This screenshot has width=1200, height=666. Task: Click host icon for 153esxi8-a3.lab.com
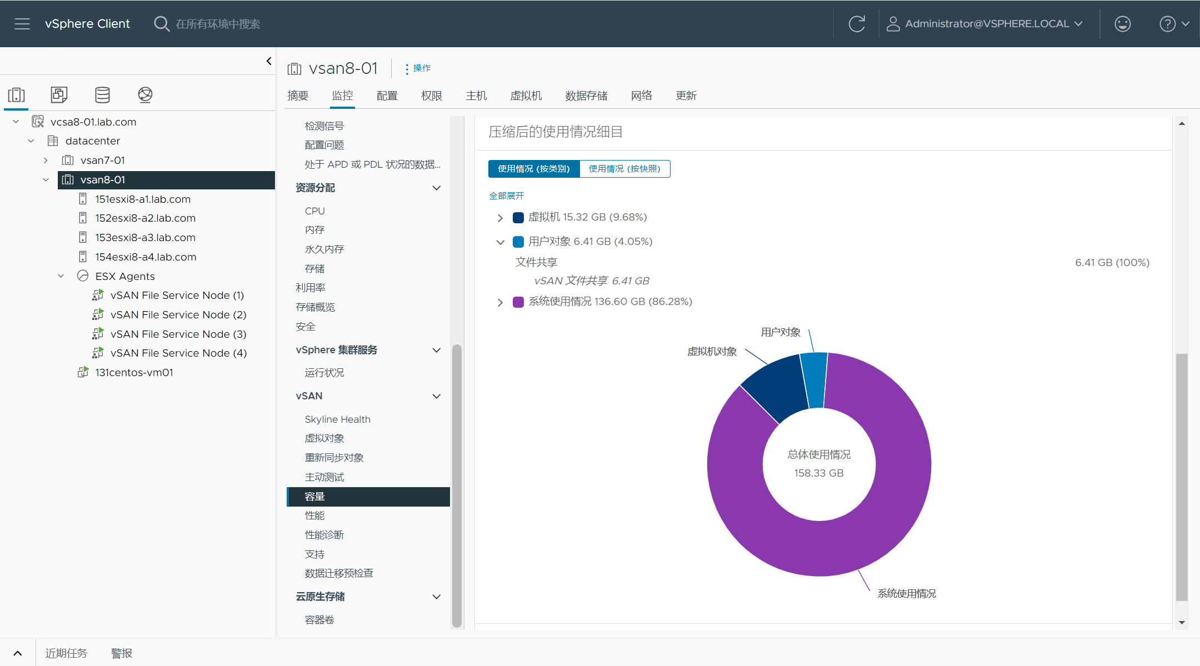pos(83,237)
